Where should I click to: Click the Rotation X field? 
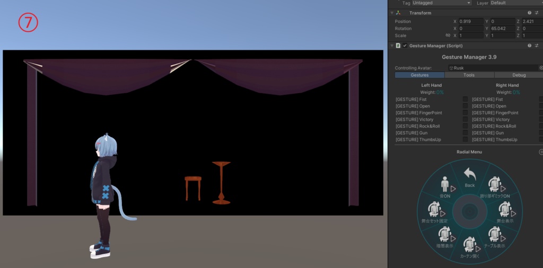coord(471,29)
